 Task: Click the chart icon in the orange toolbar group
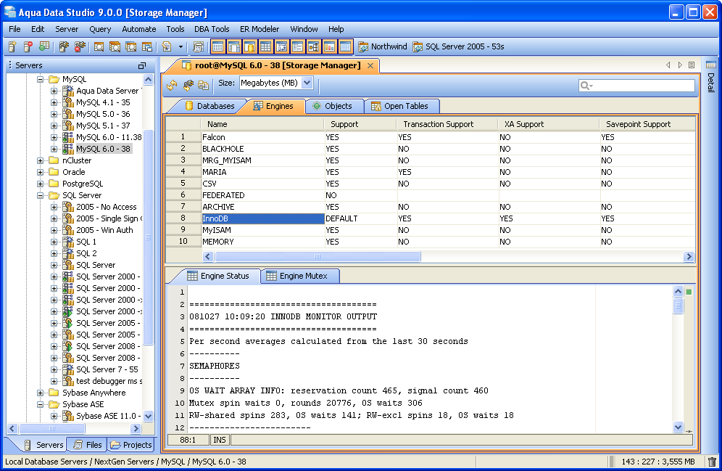click(x=329, y=46)
